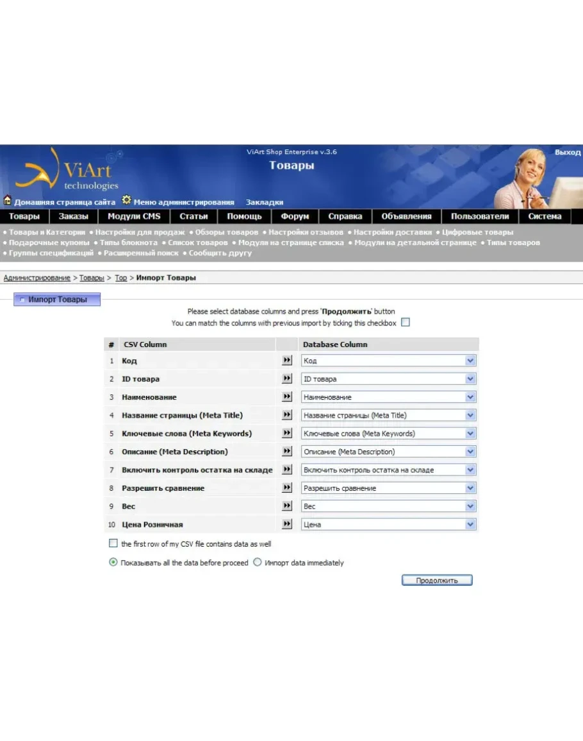Viewport: 583px width, 741px height.
Task: Open the Настройки доставки submenu link
Action: tap(393, 232)
